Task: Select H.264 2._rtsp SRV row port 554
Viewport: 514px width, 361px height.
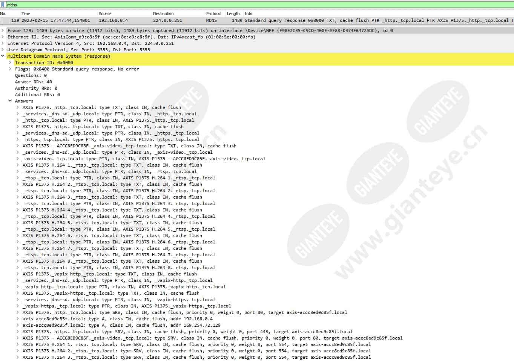Action: [196, 351]
